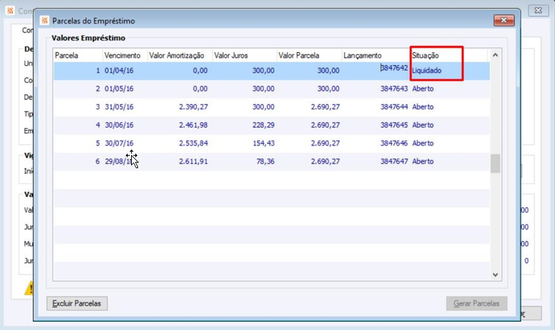
Task: Select the row due 30/06/16
Action: [271, 125]
